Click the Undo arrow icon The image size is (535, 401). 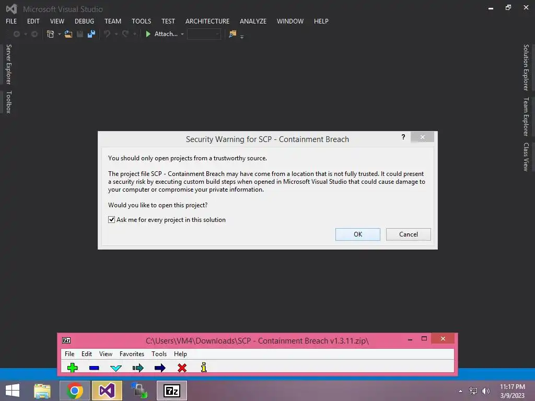107,34
